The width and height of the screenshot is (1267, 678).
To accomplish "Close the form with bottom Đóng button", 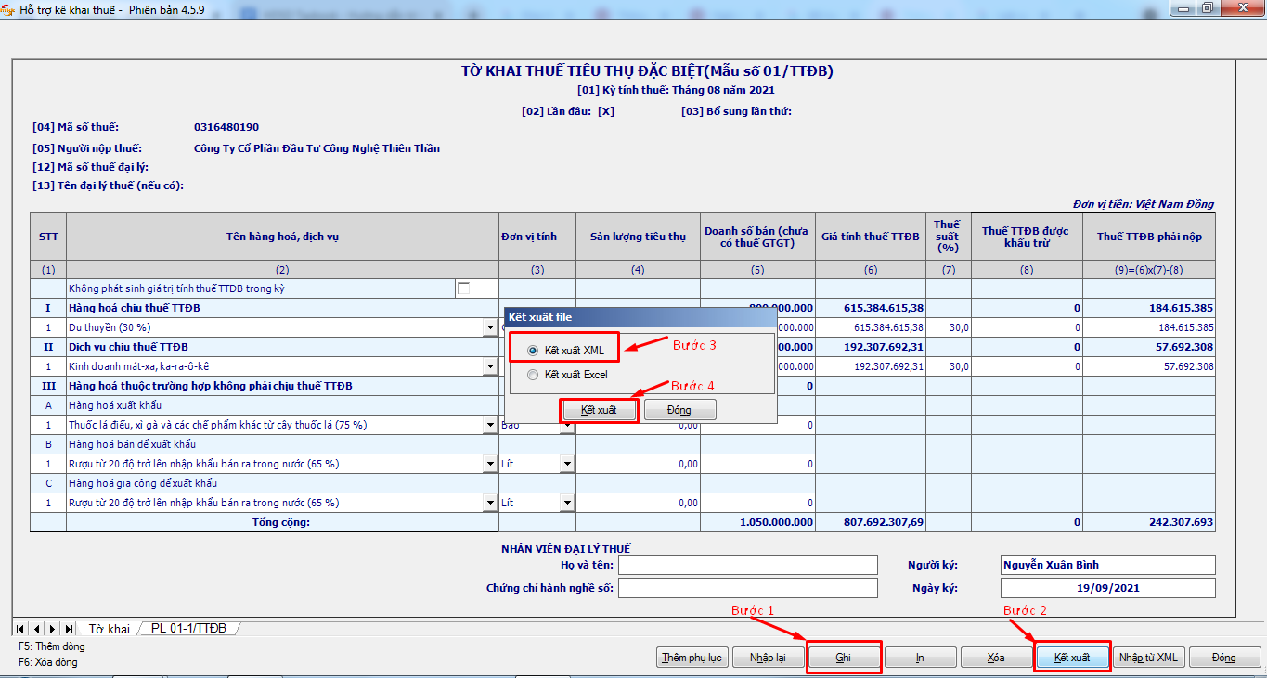I will pyautogui.click(x=1224, y=658).
